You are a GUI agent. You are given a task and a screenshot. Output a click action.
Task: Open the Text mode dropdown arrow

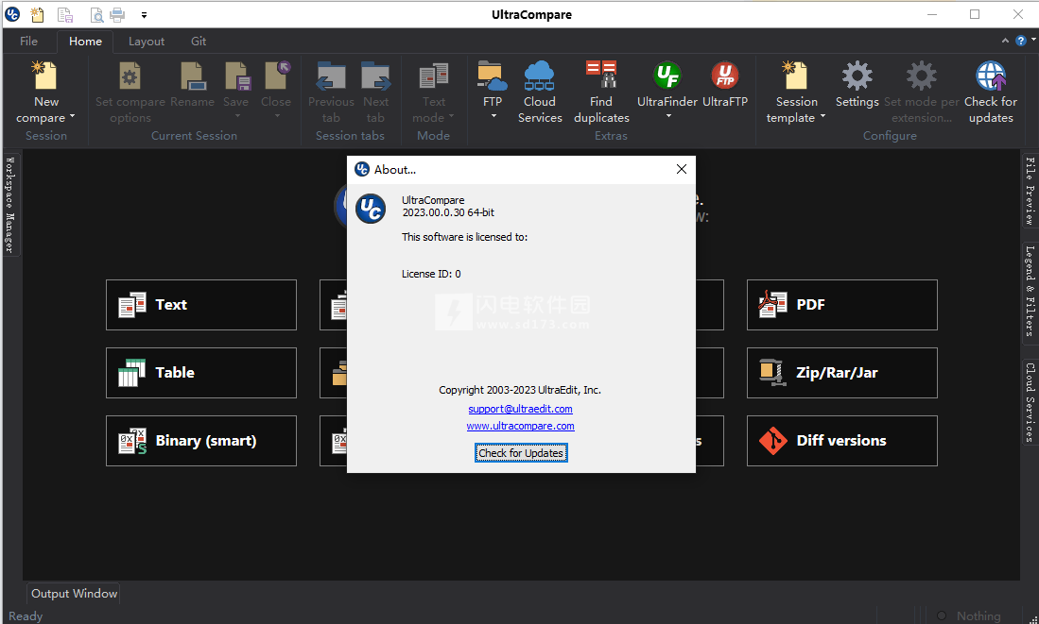[x=451, y=116]
